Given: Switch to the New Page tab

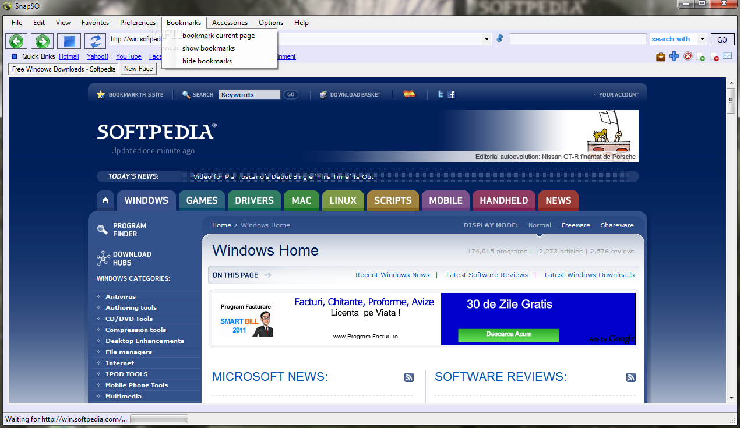Looking at the screenshot, I should (139, 69).
